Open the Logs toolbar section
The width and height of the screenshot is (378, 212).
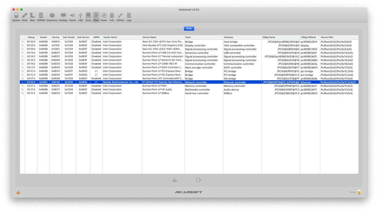tap(129, 17)
